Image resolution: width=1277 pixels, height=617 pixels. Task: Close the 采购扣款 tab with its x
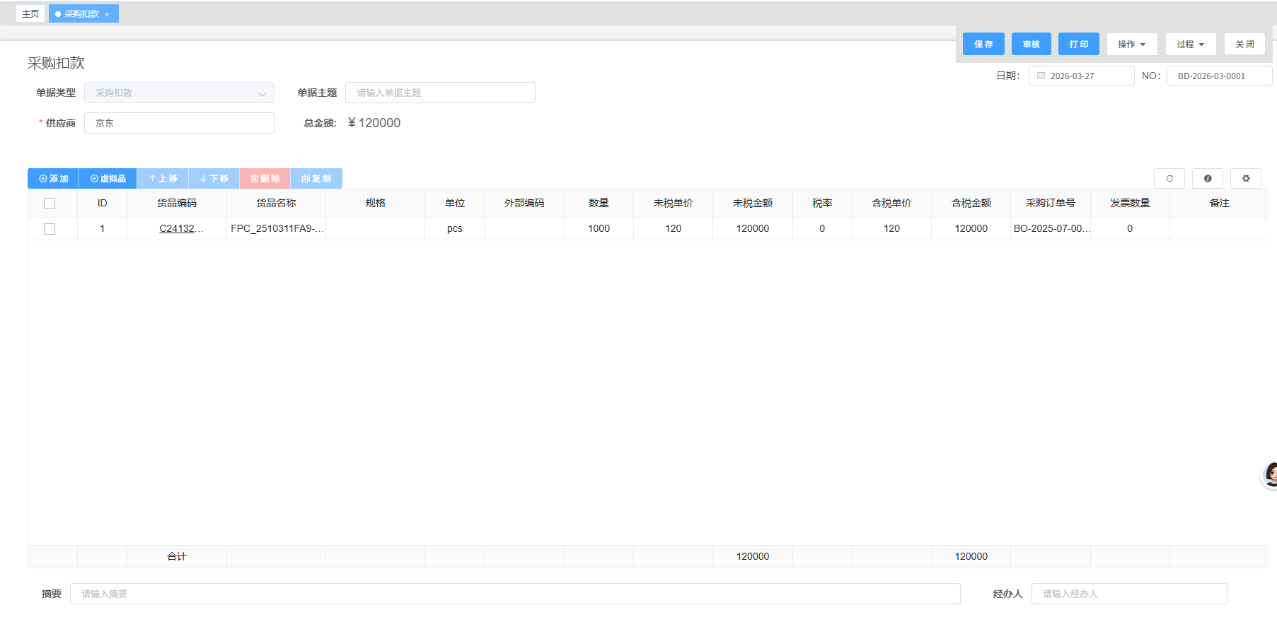pyautogui.click(x=107, y=14)
